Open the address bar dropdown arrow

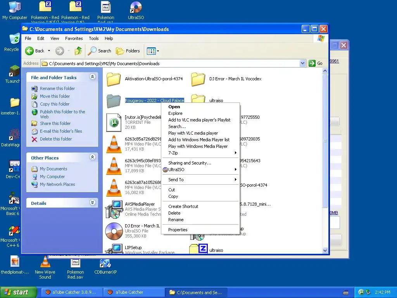tap(302, 63)
